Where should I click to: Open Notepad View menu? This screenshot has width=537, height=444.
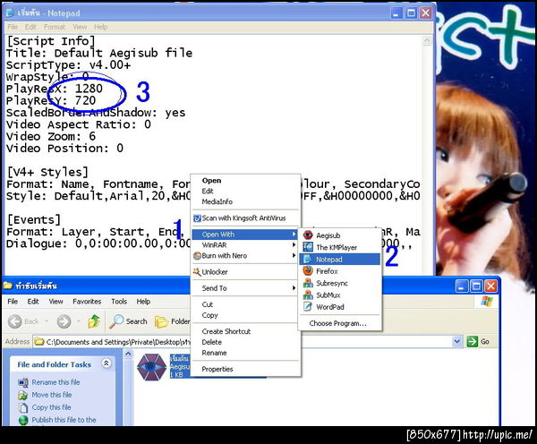(80, 27)
